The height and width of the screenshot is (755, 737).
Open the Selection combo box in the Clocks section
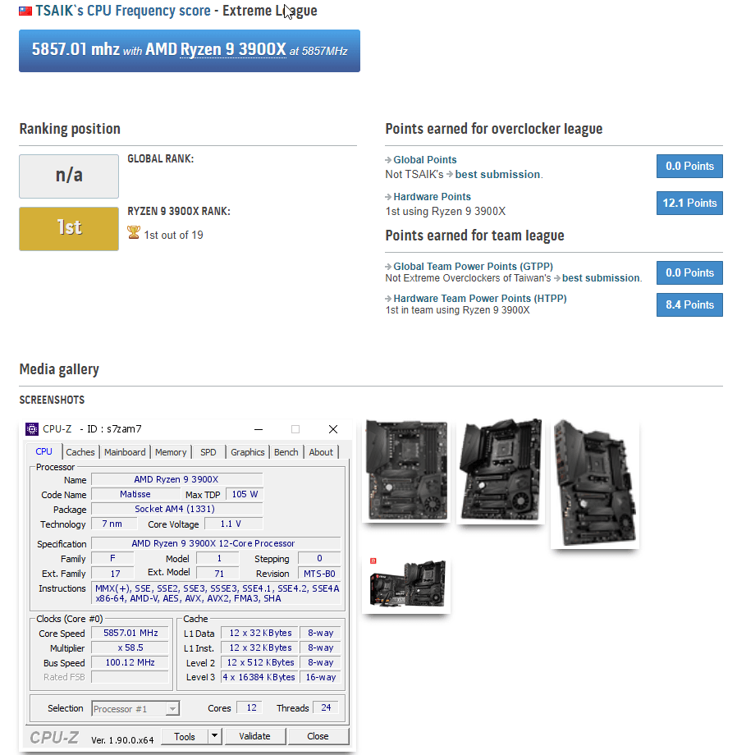[135, 708]
